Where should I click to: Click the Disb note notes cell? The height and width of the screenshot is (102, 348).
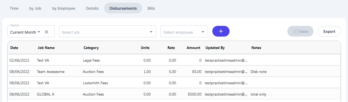tap(258, 72)
